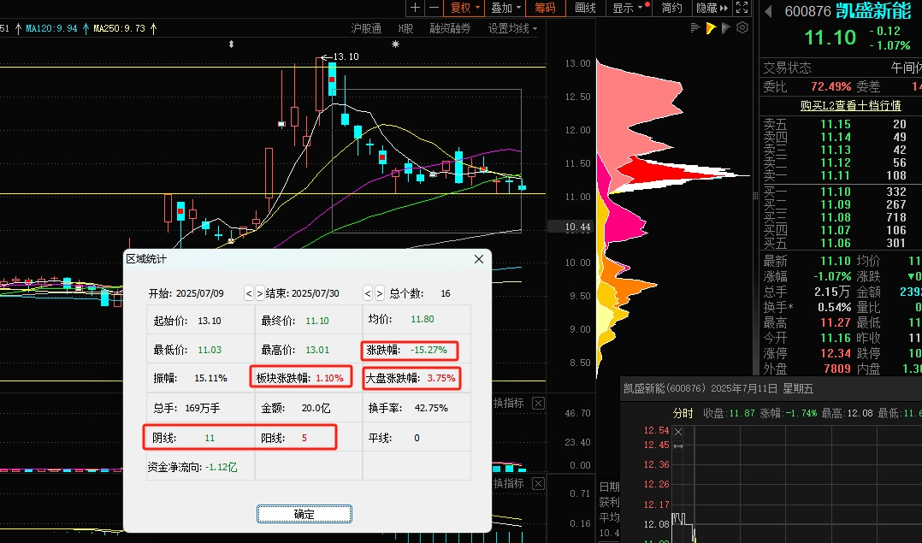Image resolution: width=922 pixels, height=543 pixels.
Task: Select the 画线 drawing tool
Action: [x=585, y=8]
